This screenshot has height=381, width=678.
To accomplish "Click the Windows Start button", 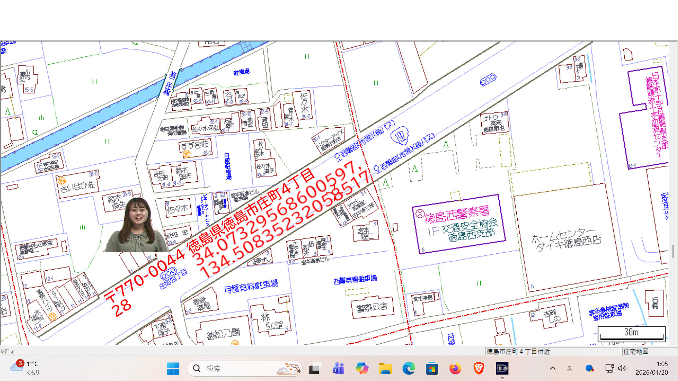I will coord(173,369).
